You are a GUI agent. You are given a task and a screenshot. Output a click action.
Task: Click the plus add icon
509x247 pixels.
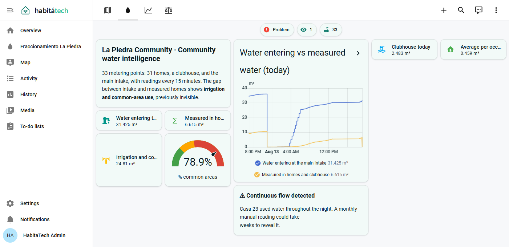444,10
